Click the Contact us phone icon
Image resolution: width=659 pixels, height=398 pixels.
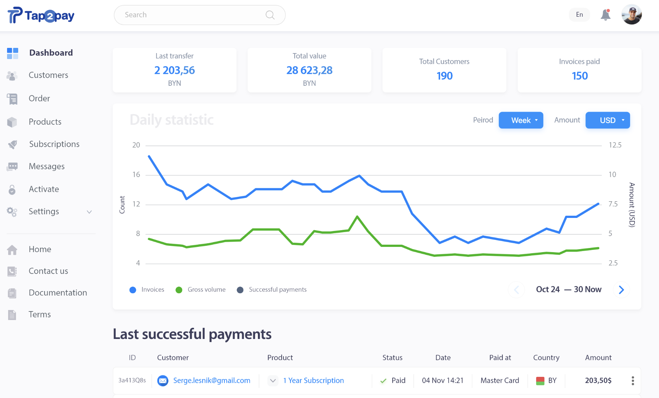[12, 271]
